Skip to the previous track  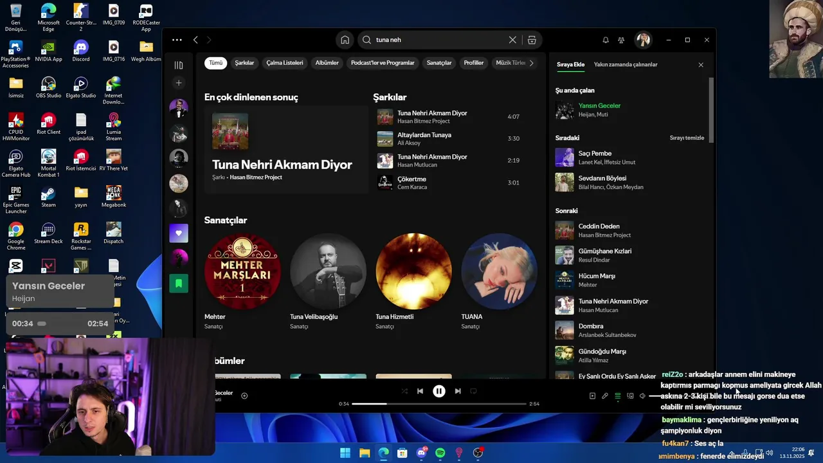click(420, 391)
